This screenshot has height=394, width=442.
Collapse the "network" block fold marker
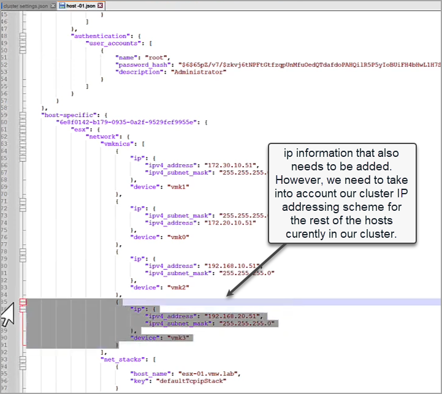click(x=23, y=137)
